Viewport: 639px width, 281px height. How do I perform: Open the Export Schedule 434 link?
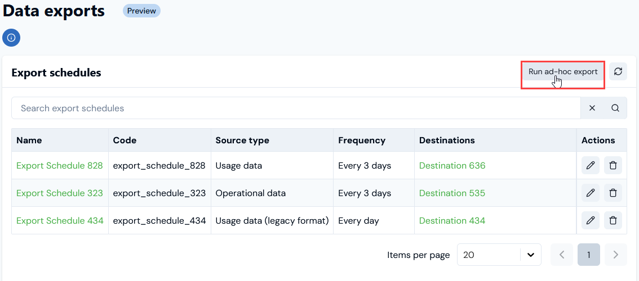pyautogui.click(x=60, y=221)
